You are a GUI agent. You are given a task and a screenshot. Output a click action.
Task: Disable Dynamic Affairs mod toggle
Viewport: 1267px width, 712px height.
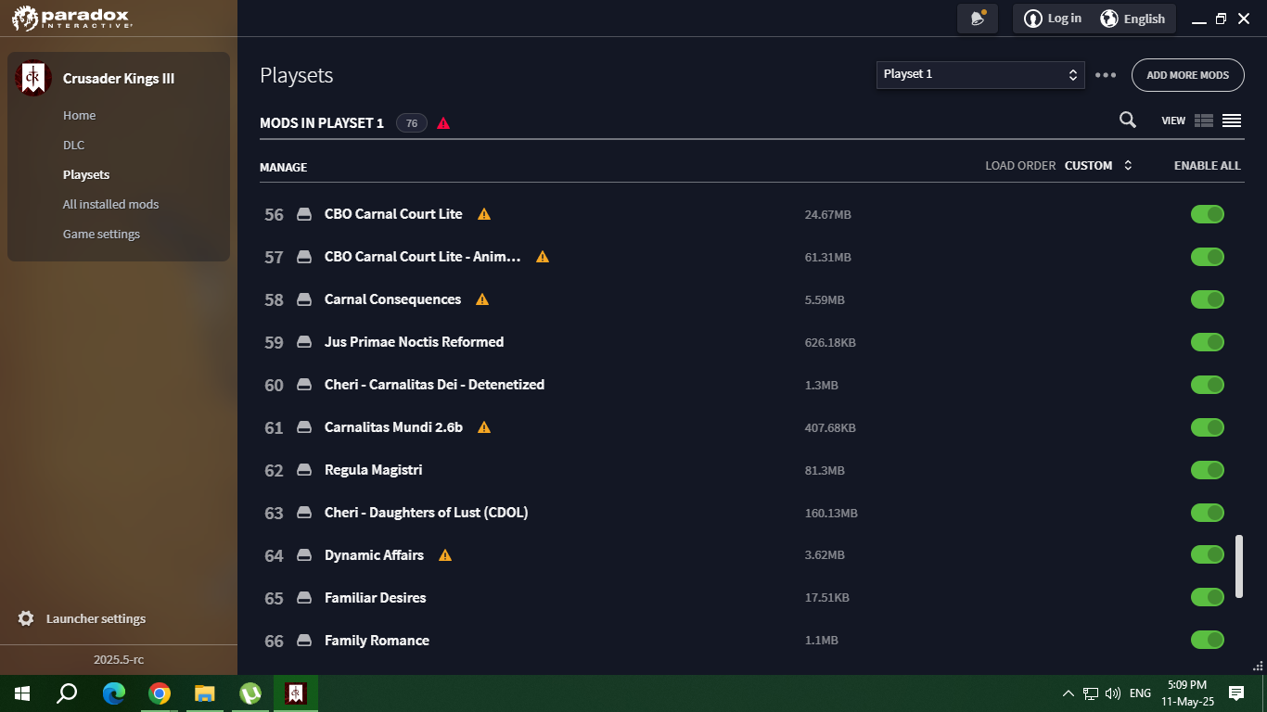coord(1208,554)
